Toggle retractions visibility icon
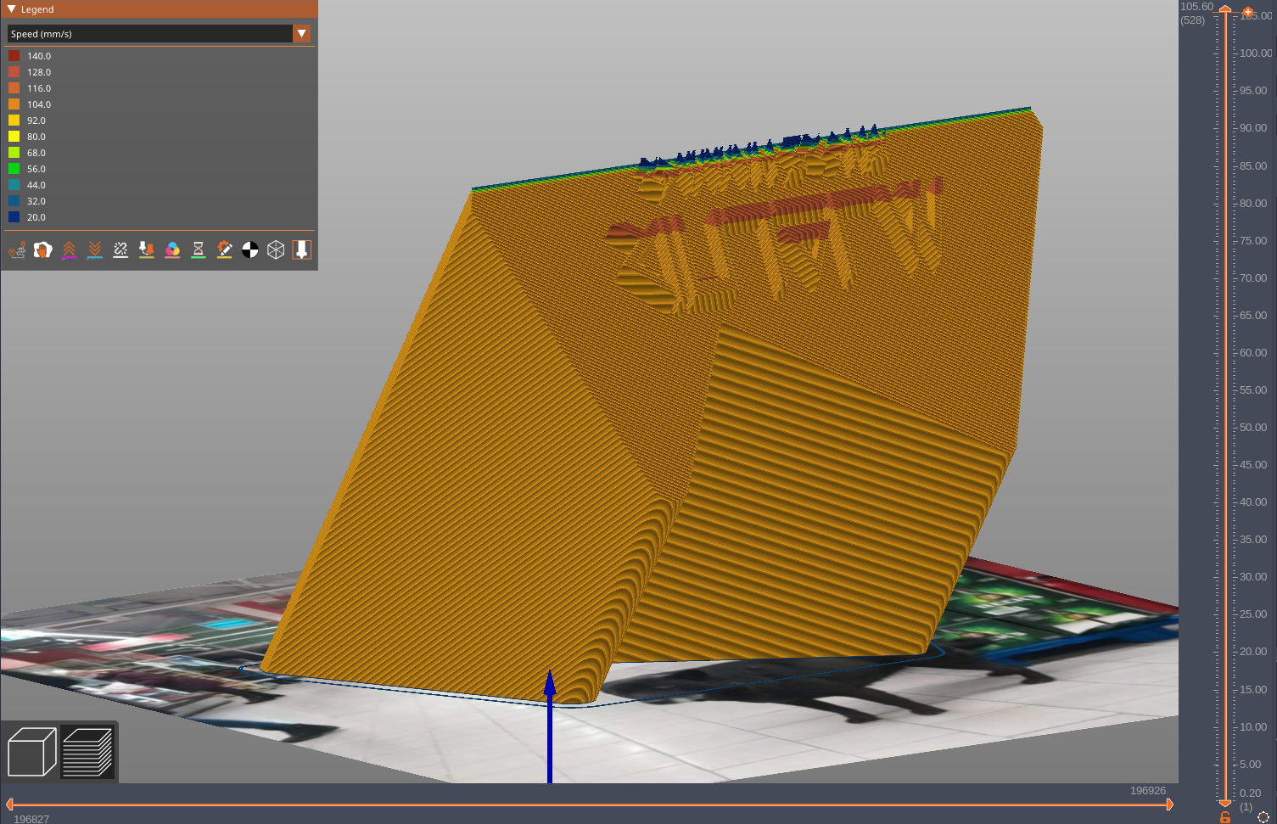The width and height of the screenshot is (1277, 824). point(69,249)
